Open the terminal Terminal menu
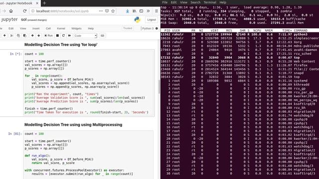The width and height of the screenshot is (319, 179). (210, 2)
